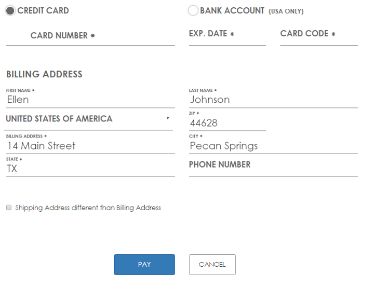376x288 pixels.
Task: Click the Bank Account (USA only) label
Action: coord(251,10)
